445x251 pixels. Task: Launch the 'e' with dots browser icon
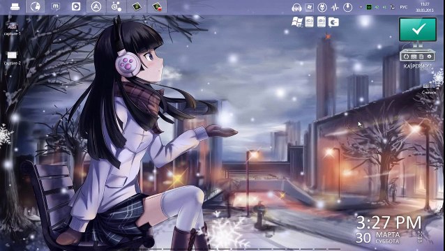[x=116, y=6]
